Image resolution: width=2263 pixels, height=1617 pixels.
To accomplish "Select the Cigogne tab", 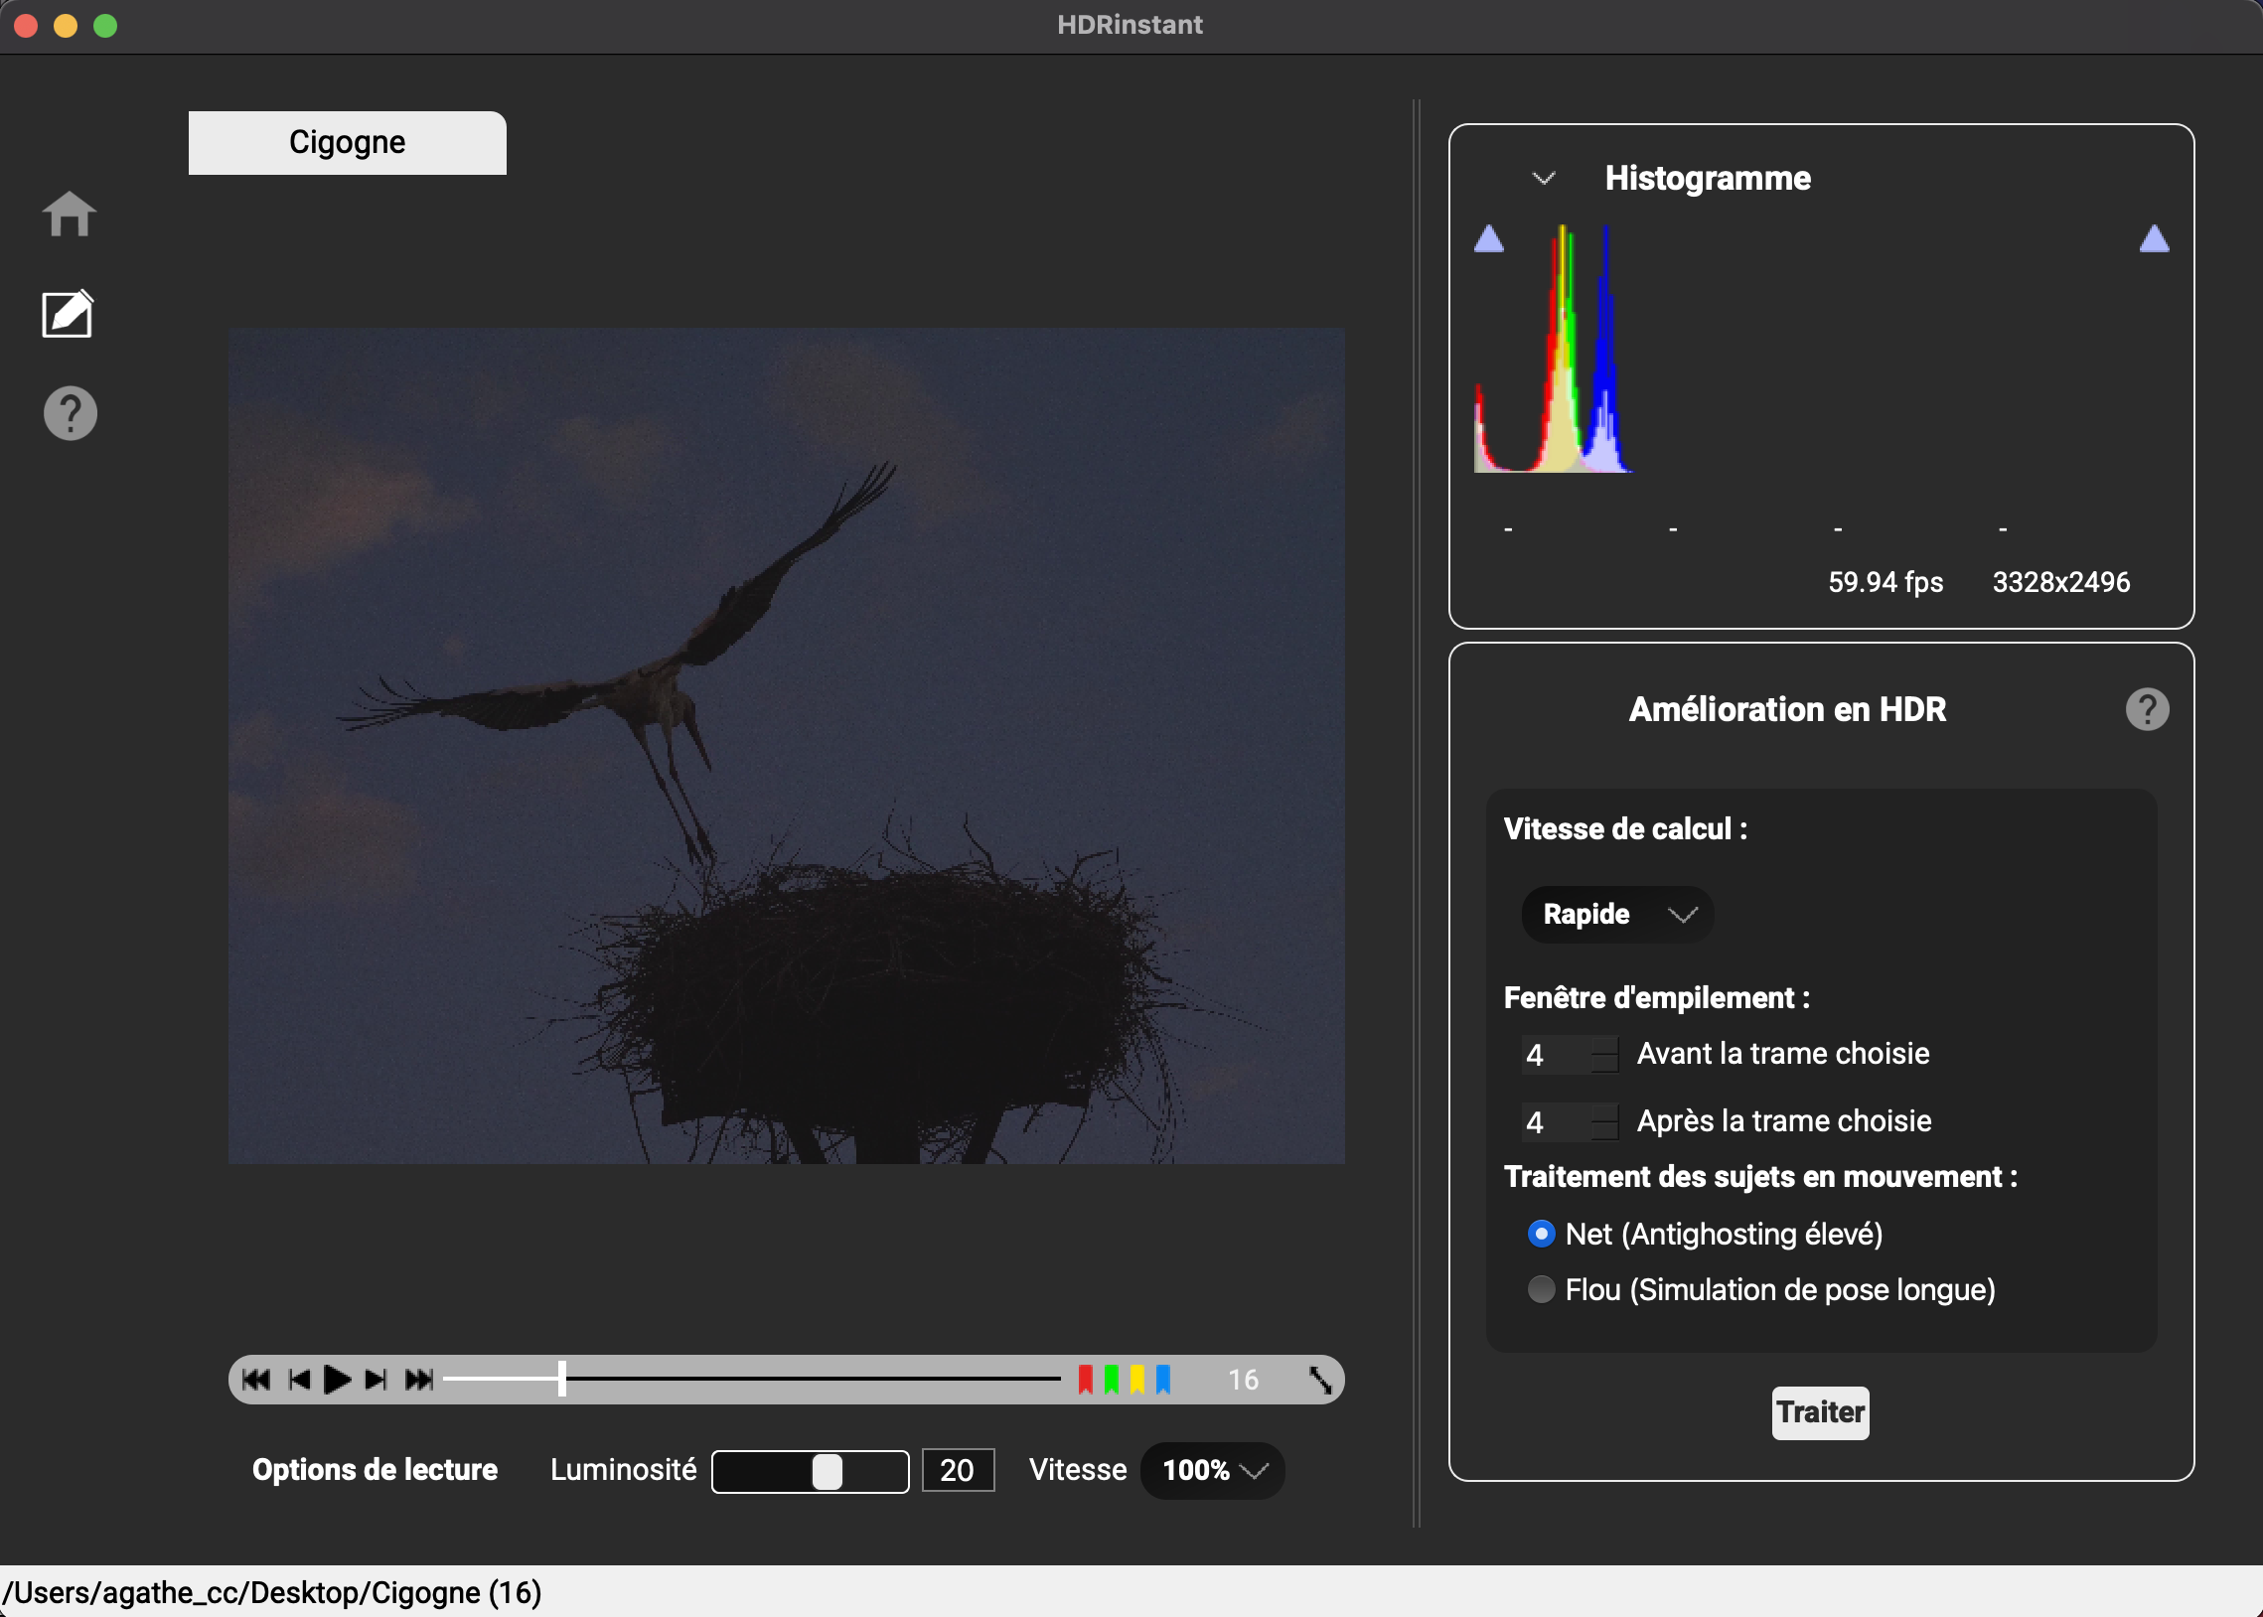I will click(347, 142).
